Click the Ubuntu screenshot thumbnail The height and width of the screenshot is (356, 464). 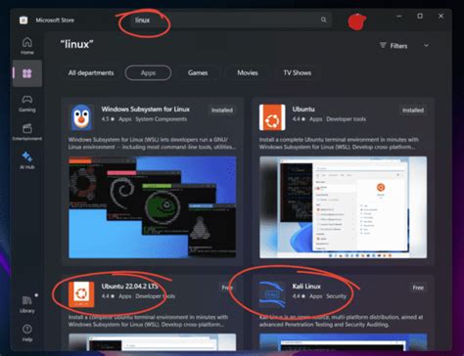pyautogui.click(x=343, y=207)
